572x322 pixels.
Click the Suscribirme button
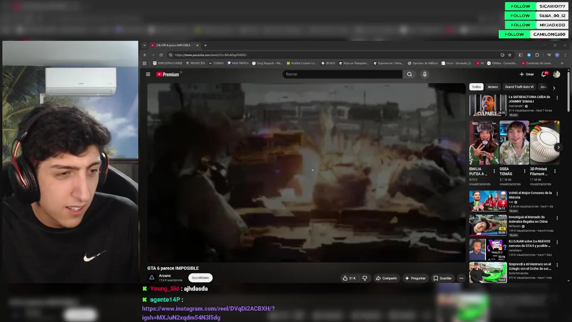click(200, 278)
